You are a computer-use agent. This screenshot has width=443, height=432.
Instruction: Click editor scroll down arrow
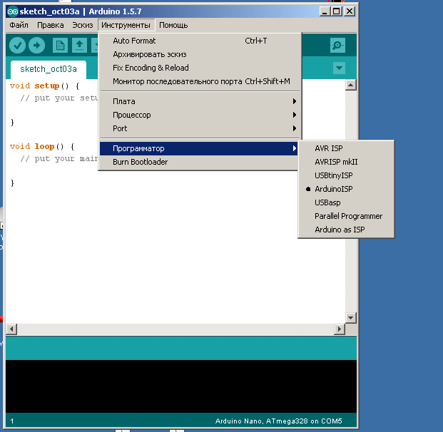click(350, 318)
